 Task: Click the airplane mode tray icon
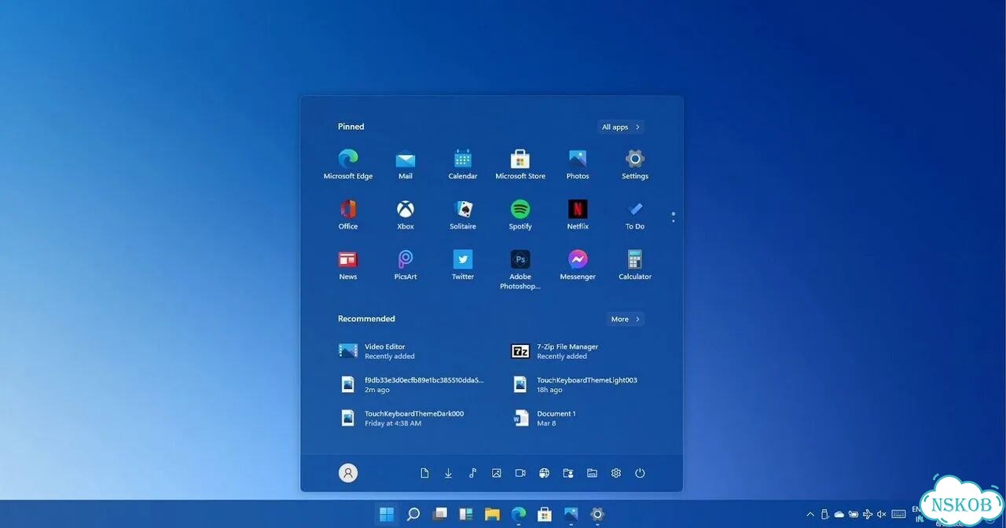click(868, 515)
